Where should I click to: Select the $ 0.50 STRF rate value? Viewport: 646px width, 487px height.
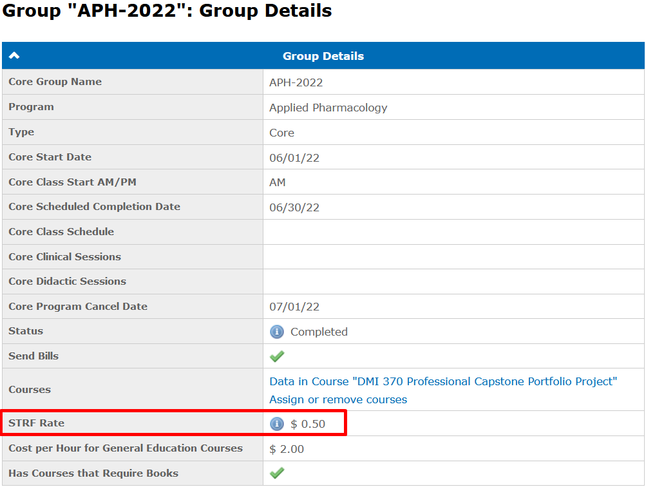click(308, 424)
